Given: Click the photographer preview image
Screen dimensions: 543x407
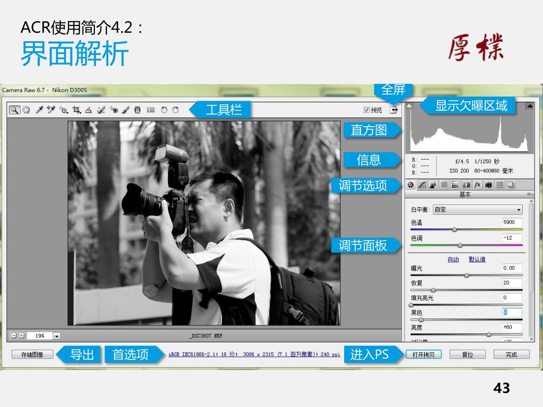Looking at the screenshot, I should coord(204,223).
